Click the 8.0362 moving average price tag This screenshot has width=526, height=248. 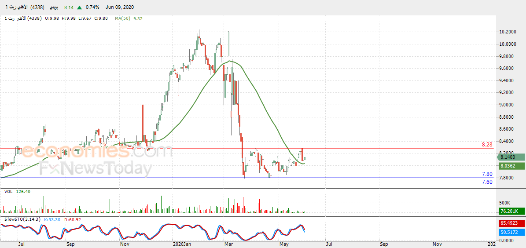(x=510, y=166)
